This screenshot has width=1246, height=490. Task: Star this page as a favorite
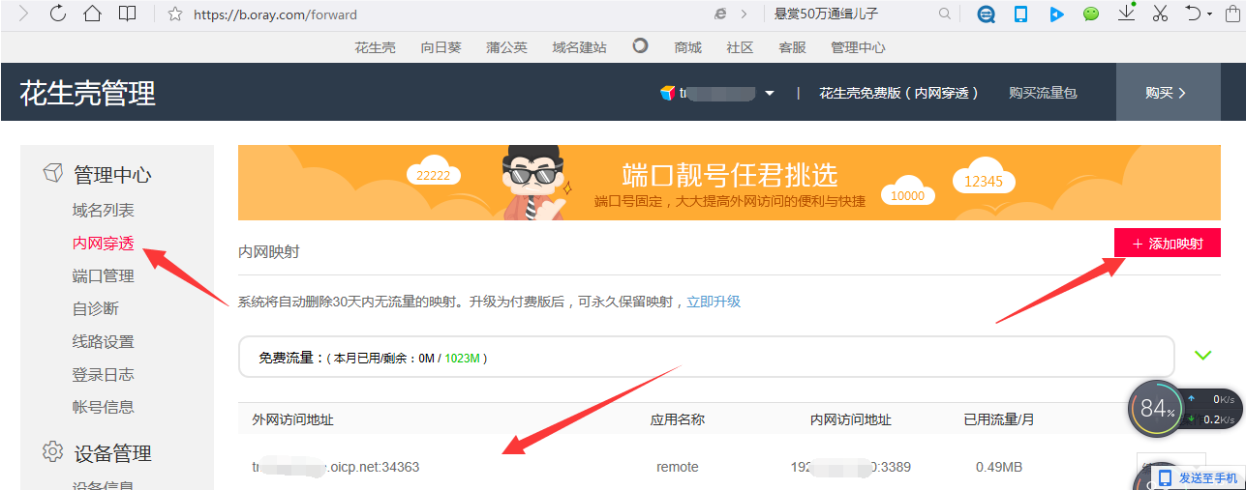point(175,14)
